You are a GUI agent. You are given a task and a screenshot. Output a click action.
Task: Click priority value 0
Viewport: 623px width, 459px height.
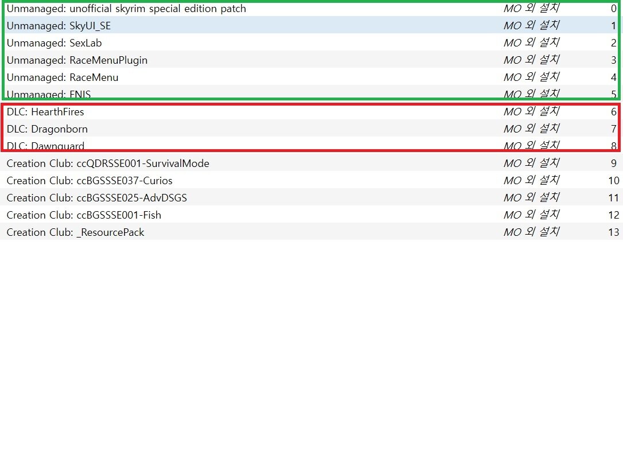(x=613, y=9)
